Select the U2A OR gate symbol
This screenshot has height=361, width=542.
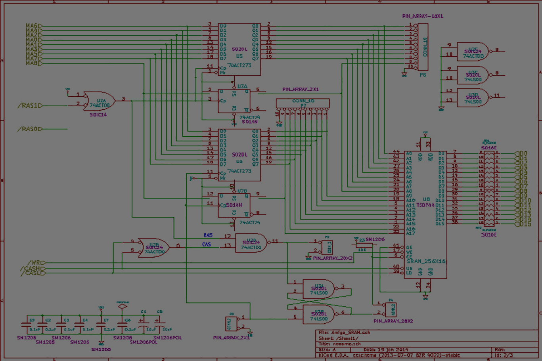pyautogui.click(x=100, y=103)
